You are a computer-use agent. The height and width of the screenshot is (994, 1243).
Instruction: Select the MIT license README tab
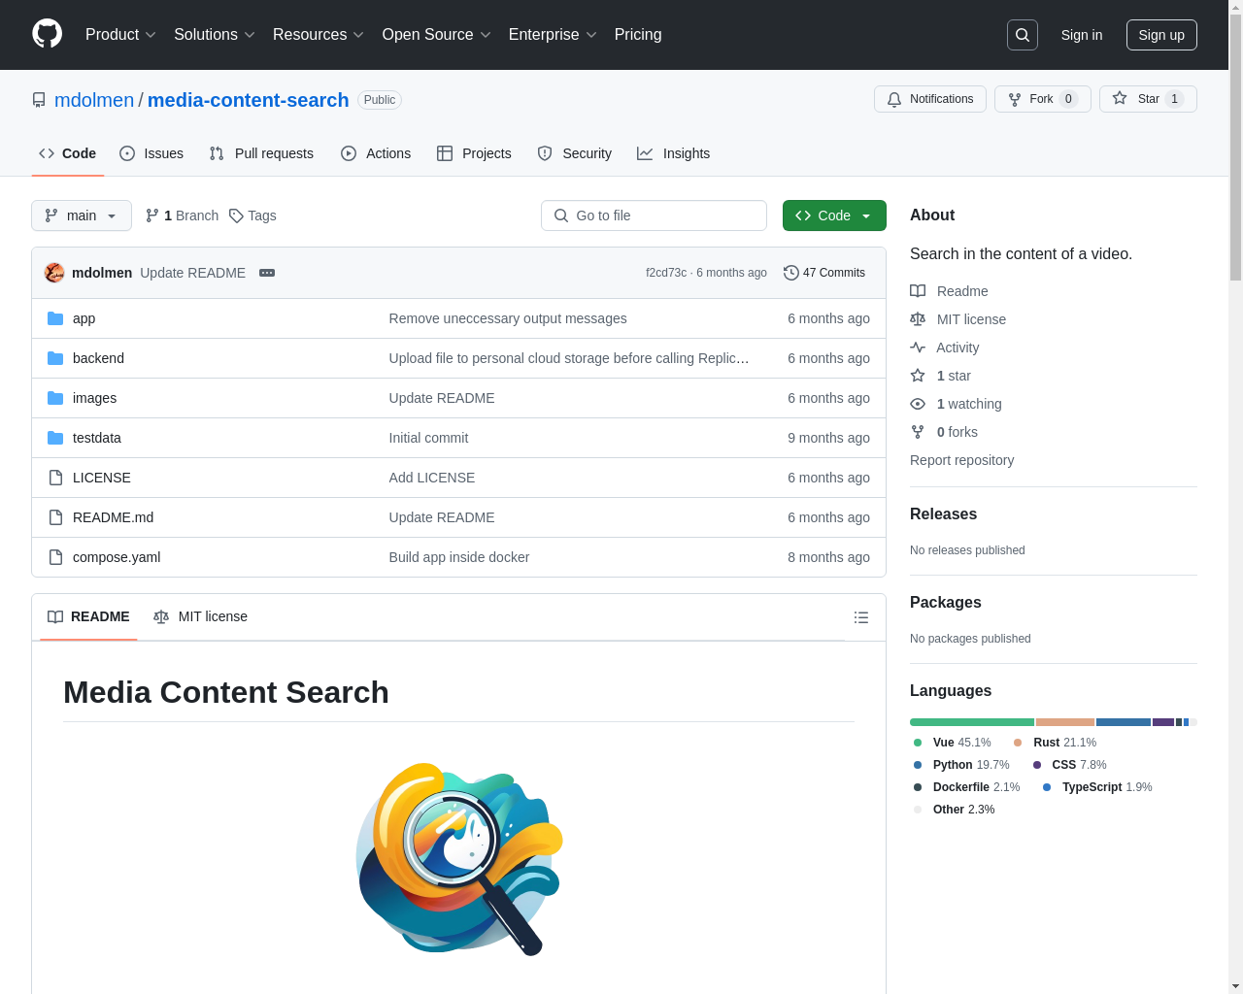(x=201, y=616)
